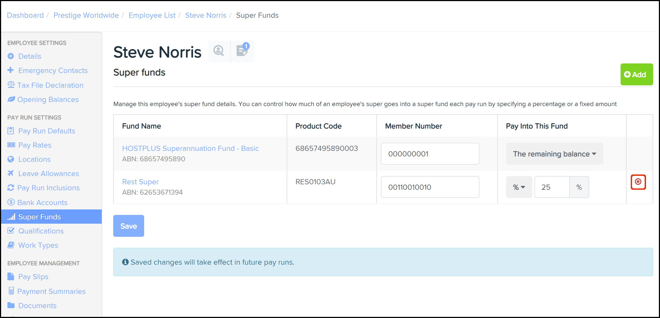Click the plus icon next to Emergency Contacts

(11, 70)
